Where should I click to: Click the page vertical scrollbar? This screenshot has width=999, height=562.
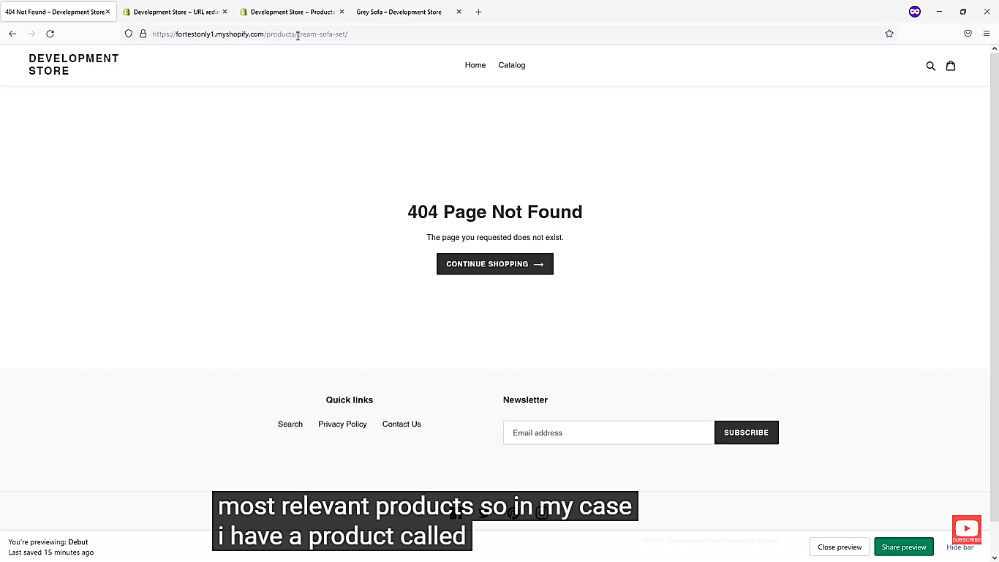pos(995,285)
